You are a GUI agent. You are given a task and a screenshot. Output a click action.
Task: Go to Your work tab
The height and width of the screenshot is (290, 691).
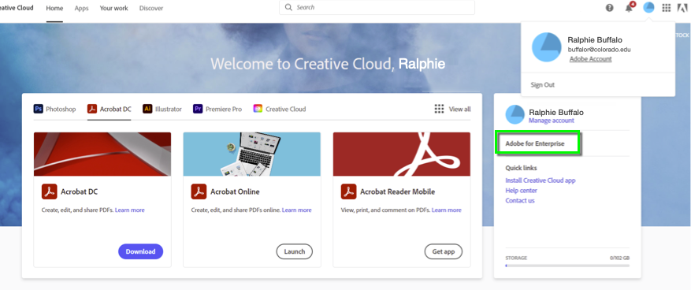tap(113, 8)
